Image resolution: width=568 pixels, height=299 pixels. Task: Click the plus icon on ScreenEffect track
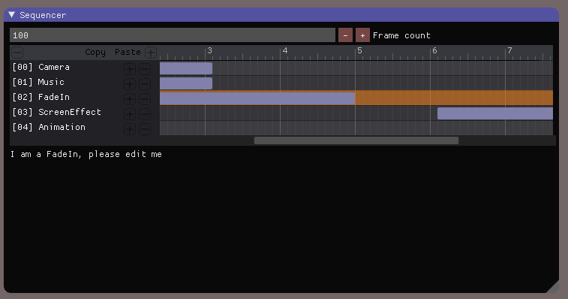(x=130, y=114)
